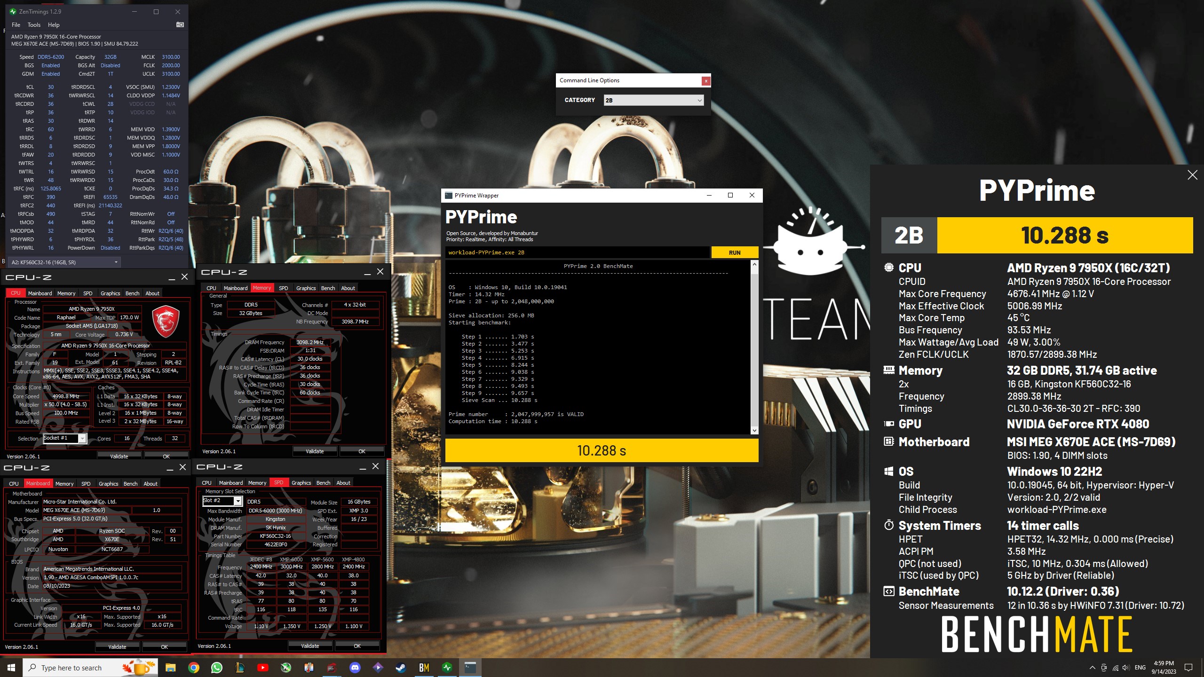Launch Google Chrome from the taskbar
The width and height of the screenshot is (1204, 677).
point(193,667)
